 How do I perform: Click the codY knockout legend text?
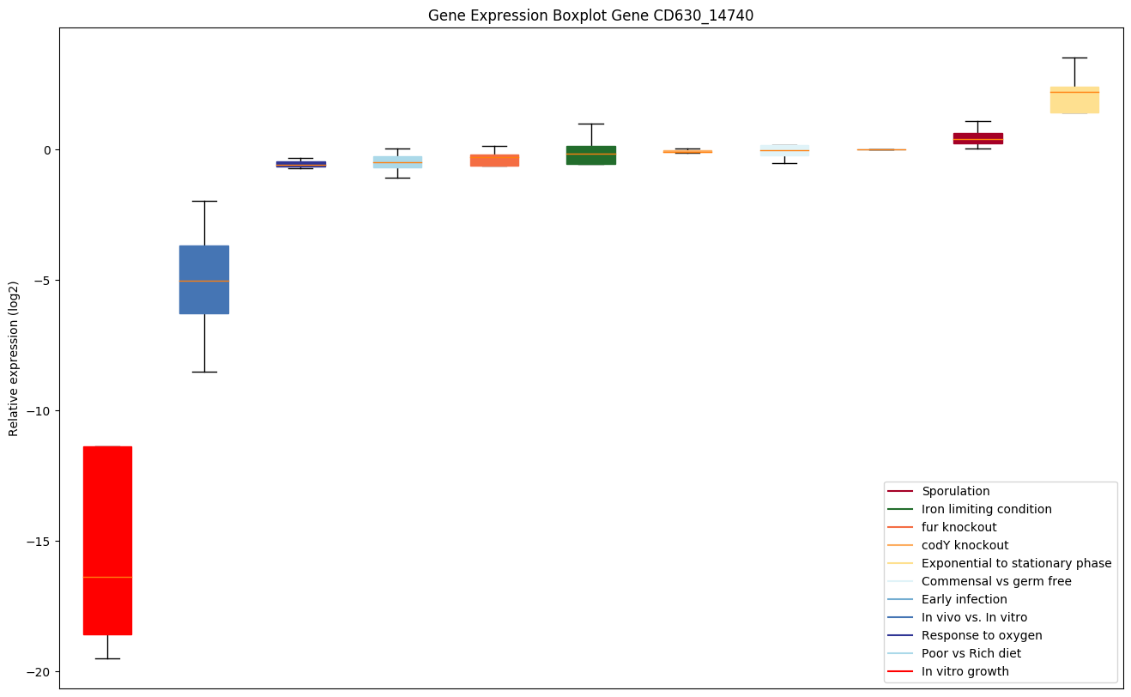[x=965, y=545]
